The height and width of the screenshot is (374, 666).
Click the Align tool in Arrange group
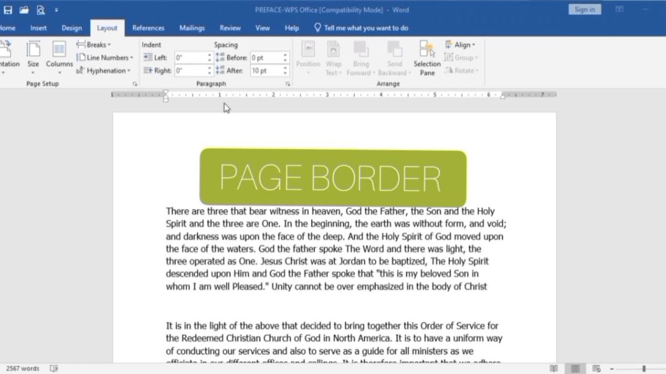pyautogui.click(x=461, y=44)
